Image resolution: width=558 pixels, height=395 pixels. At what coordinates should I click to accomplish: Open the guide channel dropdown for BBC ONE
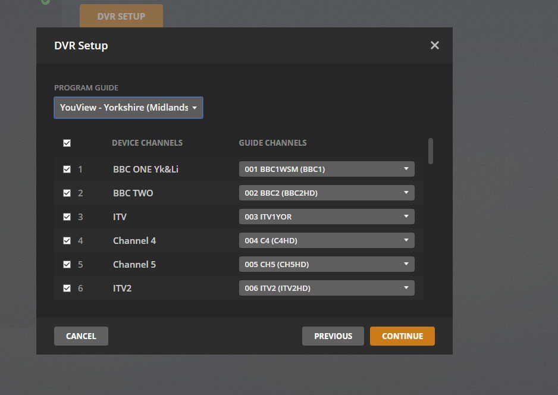(326, 169)
